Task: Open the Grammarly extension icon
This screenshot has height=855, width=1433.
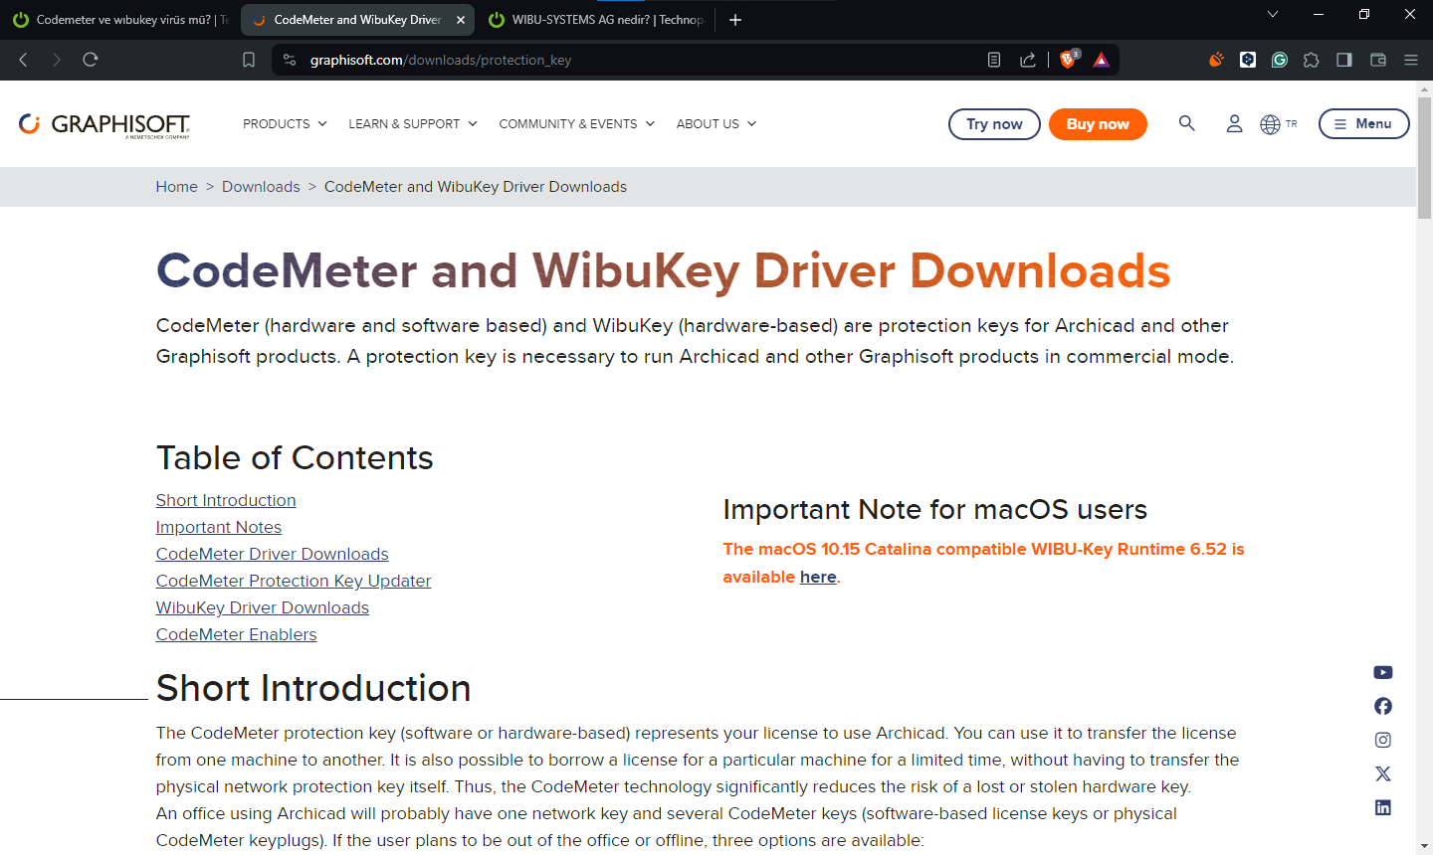Action: (x=1280, y=60)
